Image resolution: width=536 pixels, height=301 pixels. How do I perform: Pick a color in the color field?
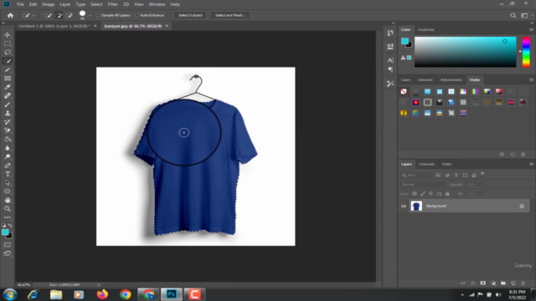466,52
